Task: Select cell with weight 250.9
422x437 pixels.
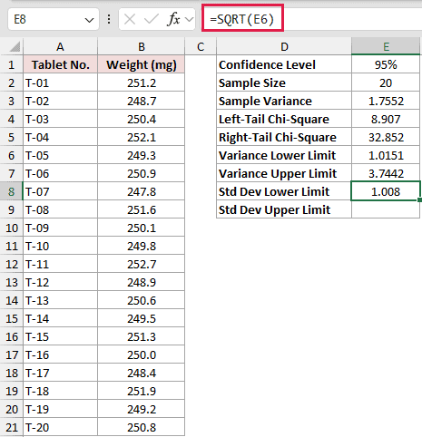Action: pyautogui.click(x=142, y=173)
